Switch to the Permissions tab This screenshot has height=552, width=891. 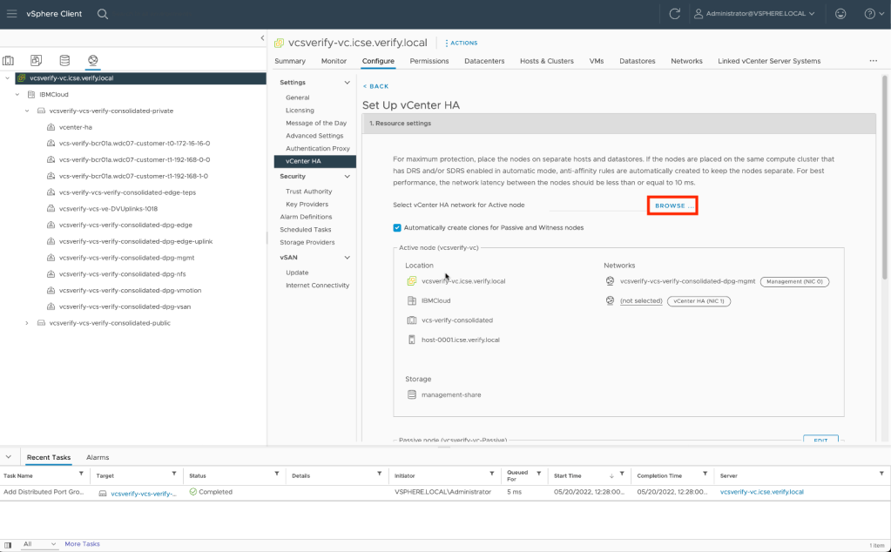pyautogui.click(x=429, y=61)
